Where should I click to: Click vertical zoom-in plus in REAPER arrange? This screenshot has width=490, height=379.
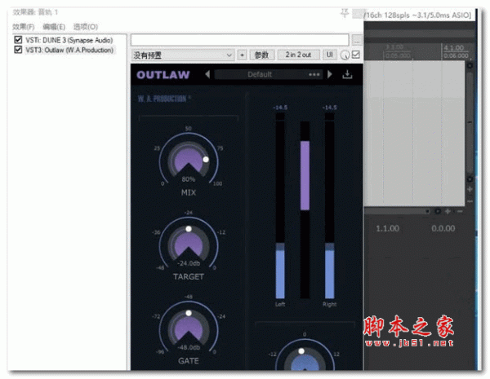pos(470,189)
